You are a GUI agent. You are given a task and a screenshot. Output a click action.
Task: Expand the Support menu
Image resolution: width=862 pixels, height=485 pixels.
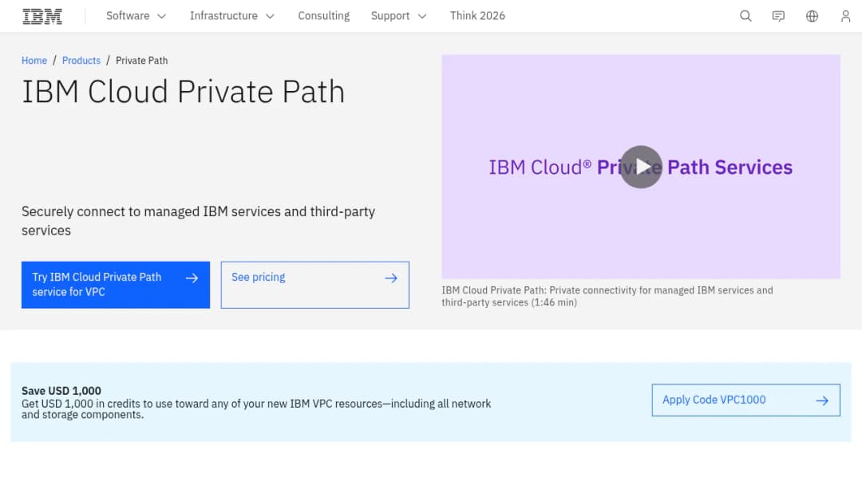(x=398, y=16)
